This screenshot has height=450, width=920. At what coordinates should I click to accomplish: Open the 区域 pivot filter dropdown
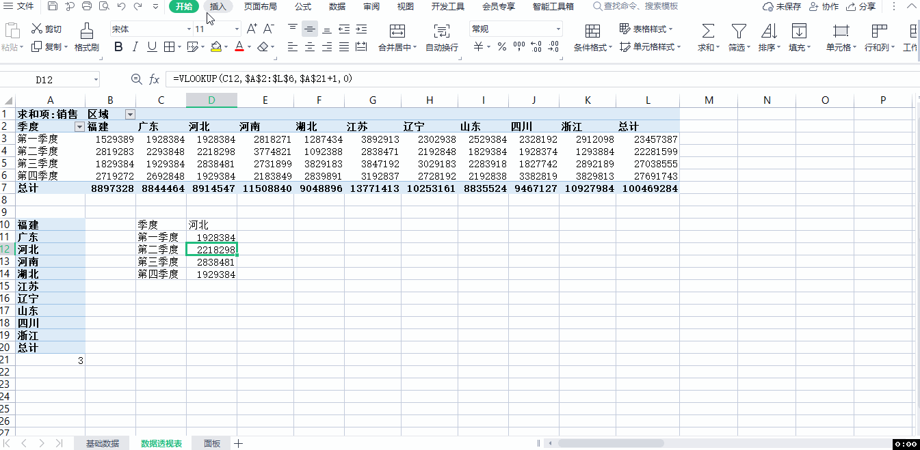[130, 115]
